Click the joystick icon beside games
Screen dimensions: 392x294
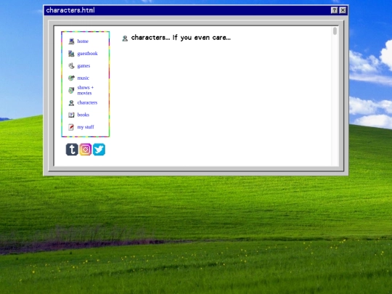point(71,66)
